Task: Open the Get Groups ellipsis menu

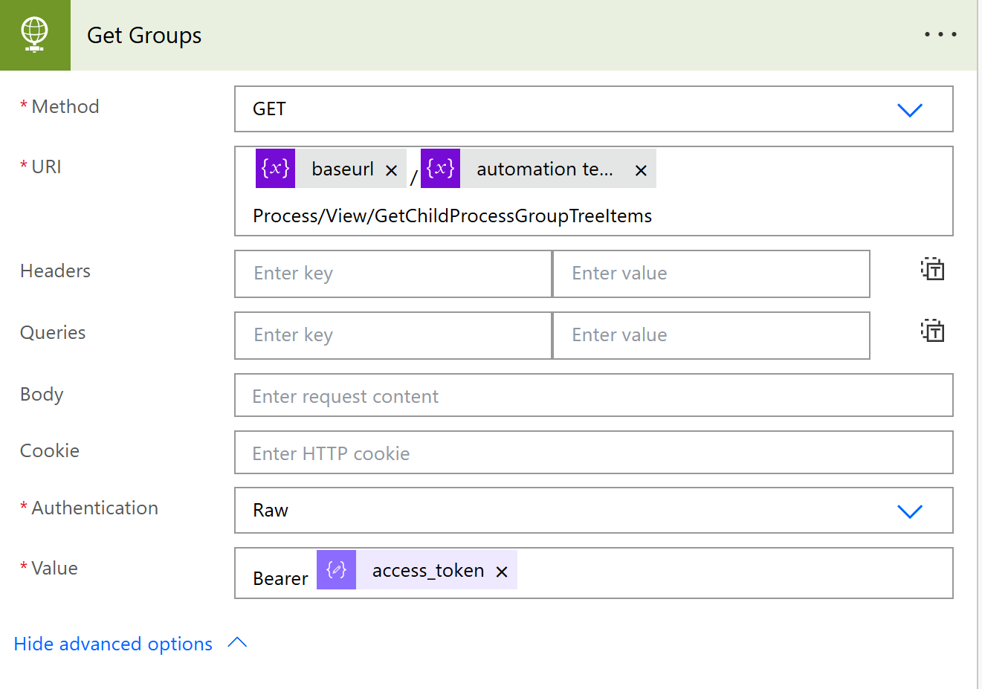Action: coord(940,33)
